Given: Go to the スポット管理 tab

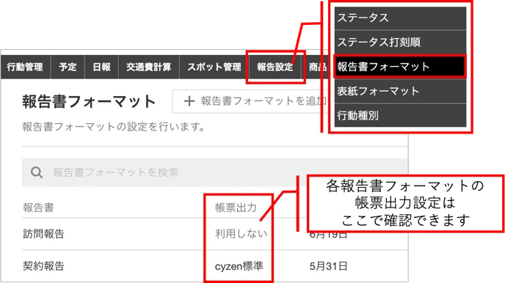Looking at the screenshot, I should click(x=214, y=67).
